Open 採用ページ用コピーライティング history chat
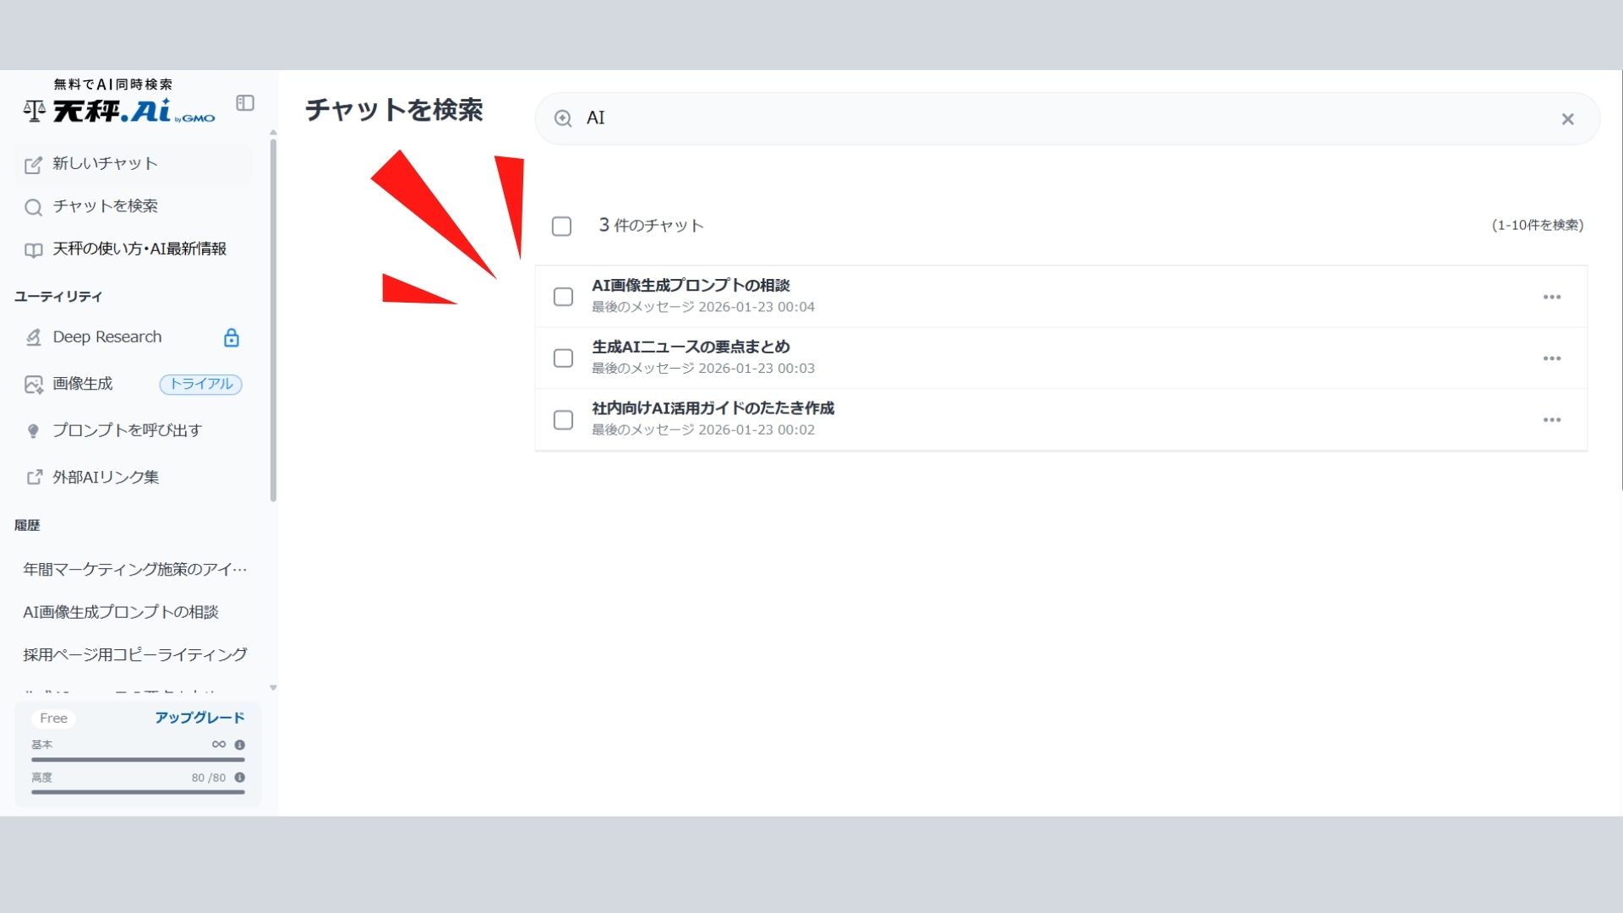This screenshot has height=913, width=1623. [135, 654]
